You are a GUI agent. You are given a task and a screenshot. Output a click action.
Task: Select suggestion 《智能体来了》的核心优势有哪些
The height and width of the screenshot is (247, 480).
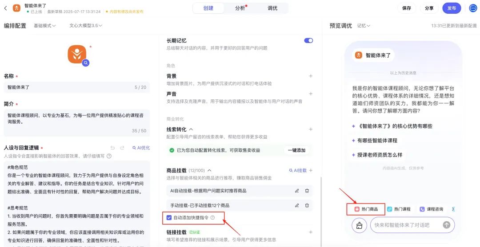pos(392,126)
